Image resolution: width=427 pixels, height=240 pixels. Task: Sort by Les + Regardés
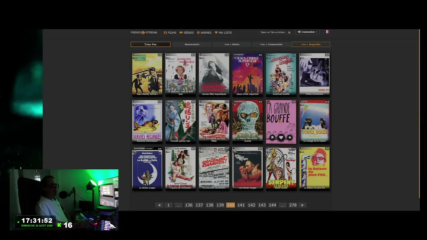(311, 44)
